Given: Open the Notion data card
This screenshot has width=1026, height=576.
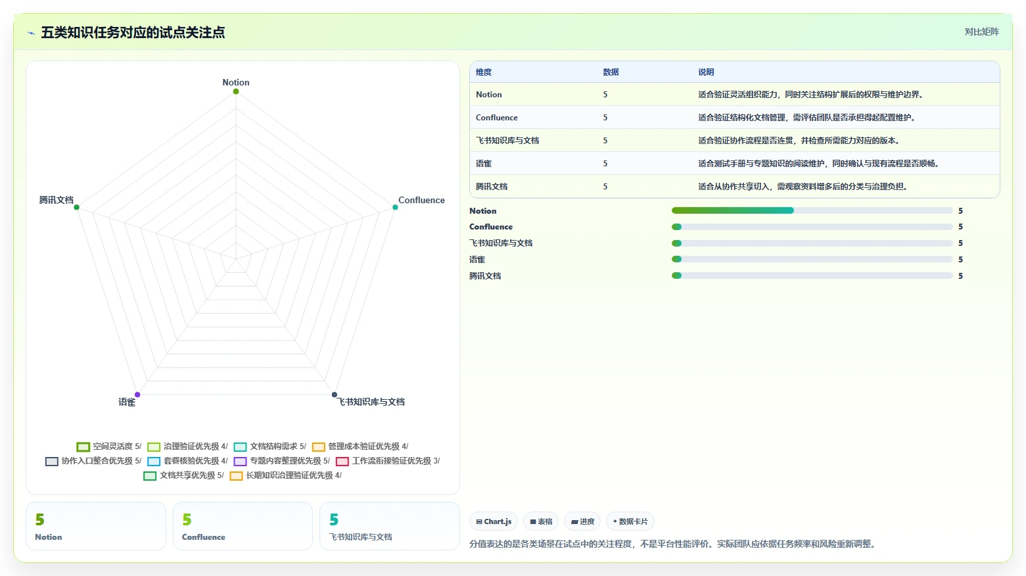Looking at the screenshot, I should tap(96, 526).
